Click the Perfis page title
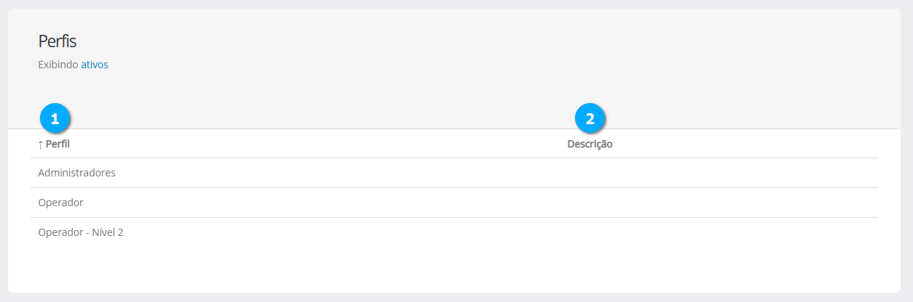Image resolution: width=913 pixels, height=302 pixels. 57,42
